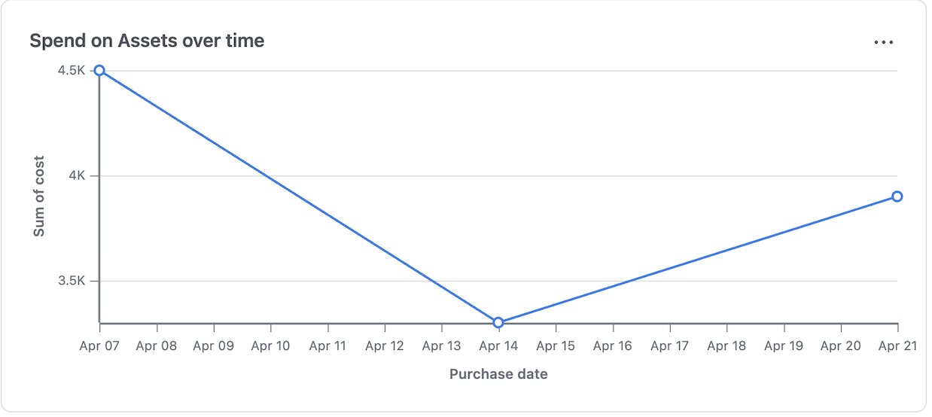This screenshot has width=932, height=417.
Task: Click the Apr 09 axis label
Action: click(x=214, y=346)
